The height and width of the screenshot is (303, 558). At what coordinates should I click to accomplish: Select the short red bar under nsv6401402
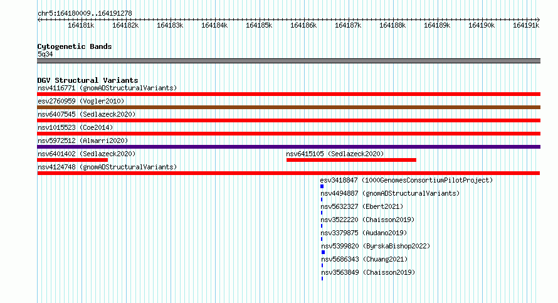point(72,160)
